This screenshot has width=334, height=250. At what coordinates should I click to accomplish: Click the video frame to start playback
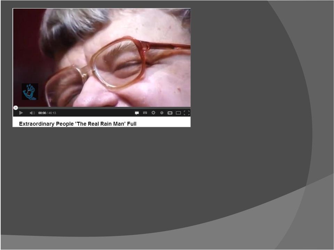102,58
